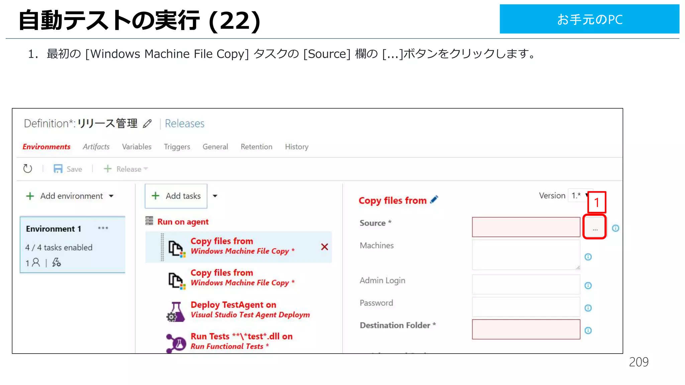Open the Version 1.* dropdown

point(580,196)
